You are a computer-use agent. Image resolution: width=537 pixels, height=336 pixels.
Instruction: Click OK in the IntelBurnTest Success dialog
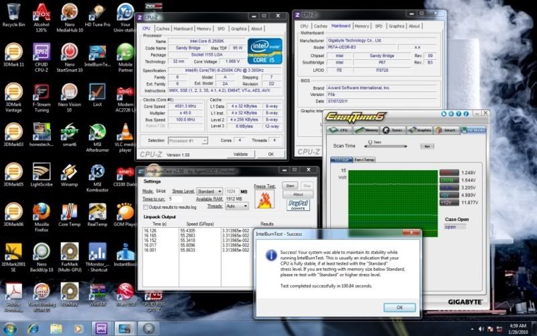[x=399, y=307]
